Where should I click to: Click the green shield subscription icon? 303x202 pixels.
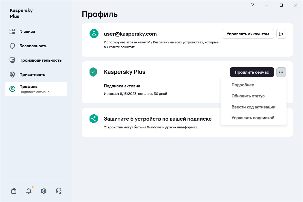point(94,72)
